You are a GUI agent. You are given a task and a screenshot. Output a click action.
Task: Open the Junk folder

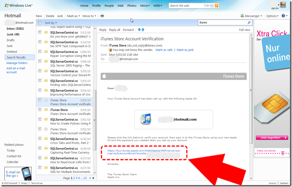point(13,34)
